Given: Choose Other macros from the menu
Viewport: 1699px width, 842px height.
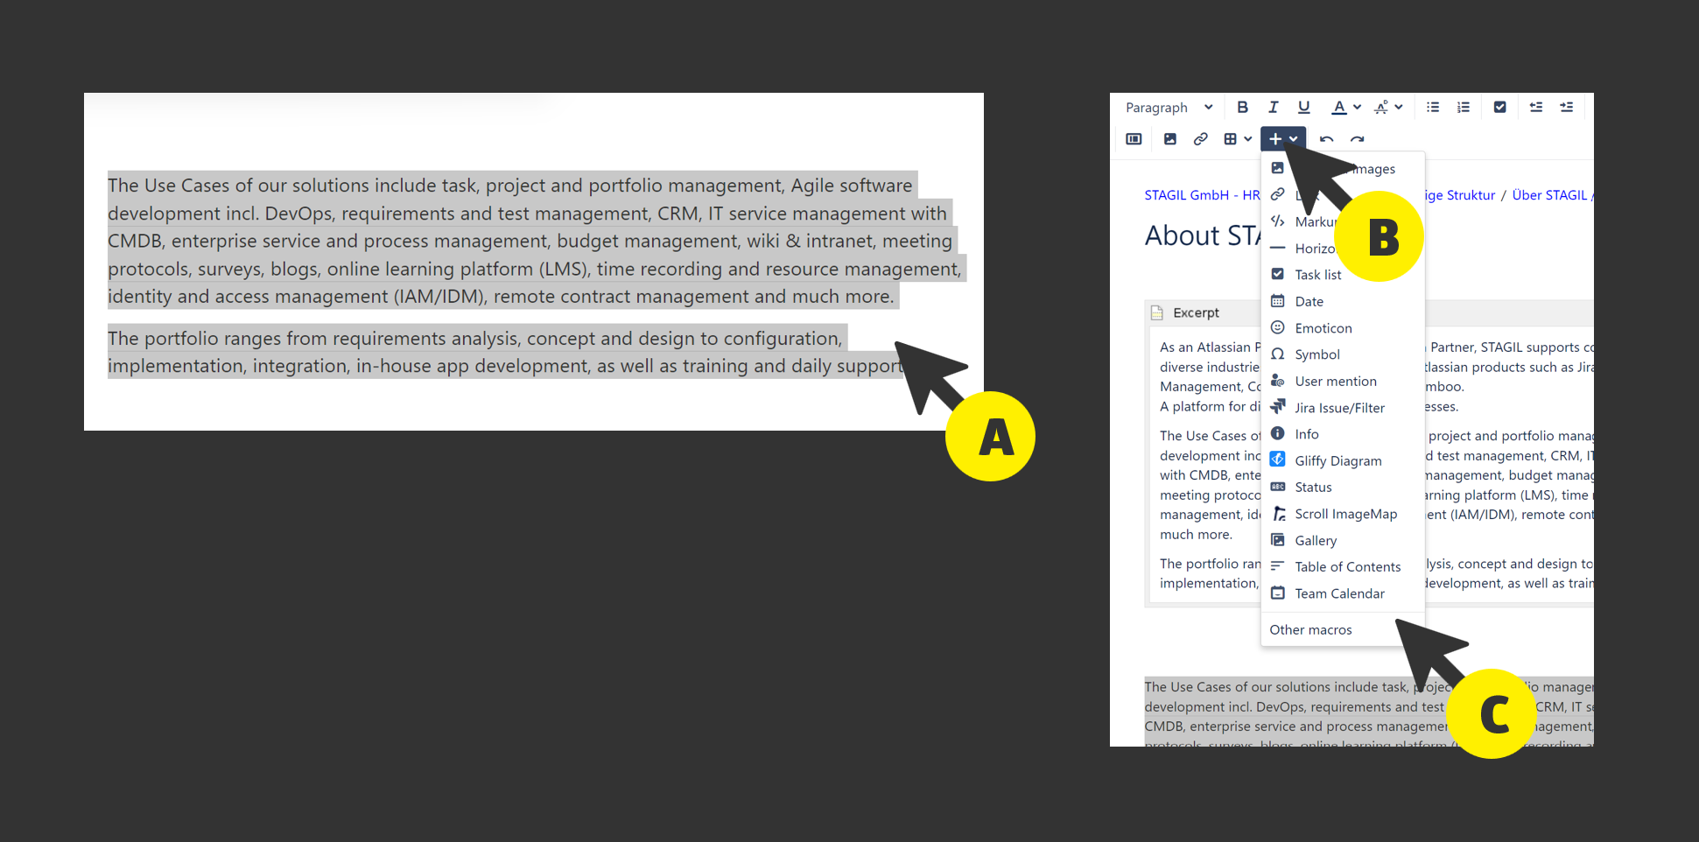Looking at the screenshot, I should (1310, 629).
